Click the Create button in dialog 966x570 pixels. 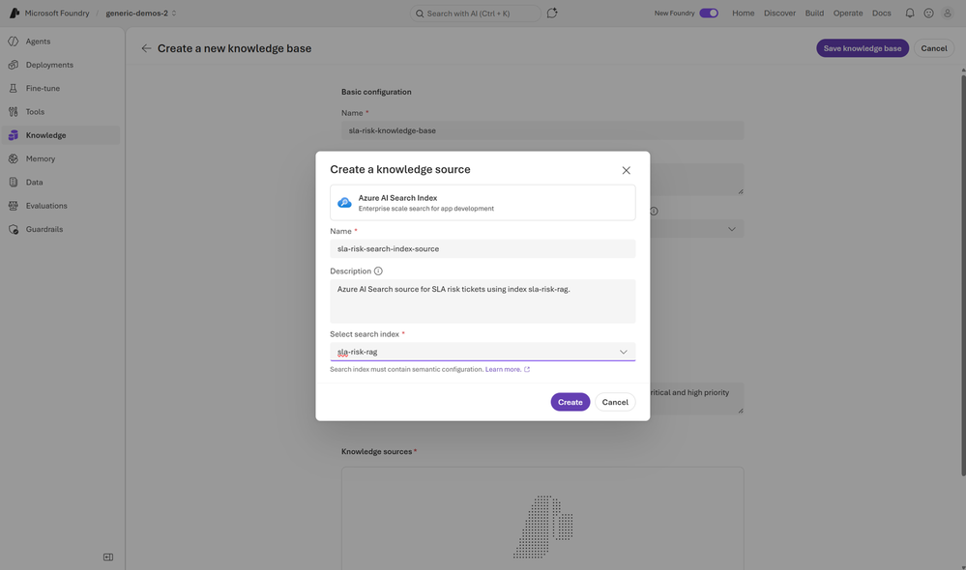pyautogui.click(x=570, y=402)
